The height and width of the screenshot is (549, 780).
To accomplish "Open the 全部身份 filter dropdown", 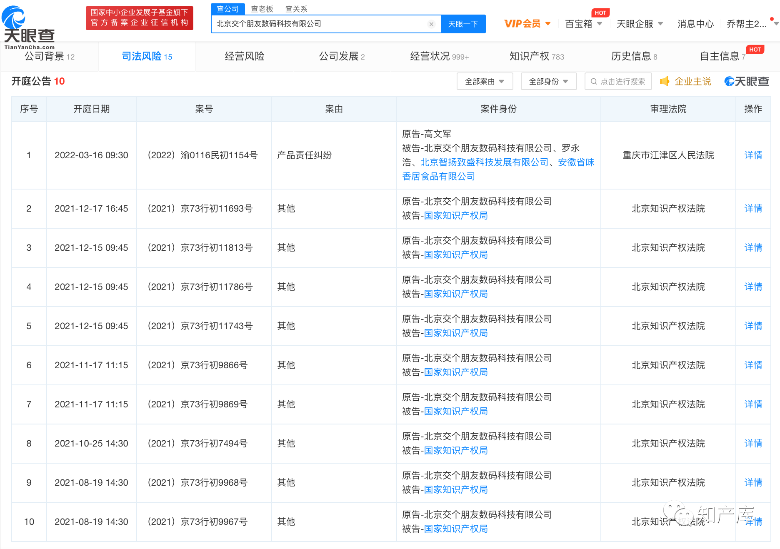I will 548,82.
